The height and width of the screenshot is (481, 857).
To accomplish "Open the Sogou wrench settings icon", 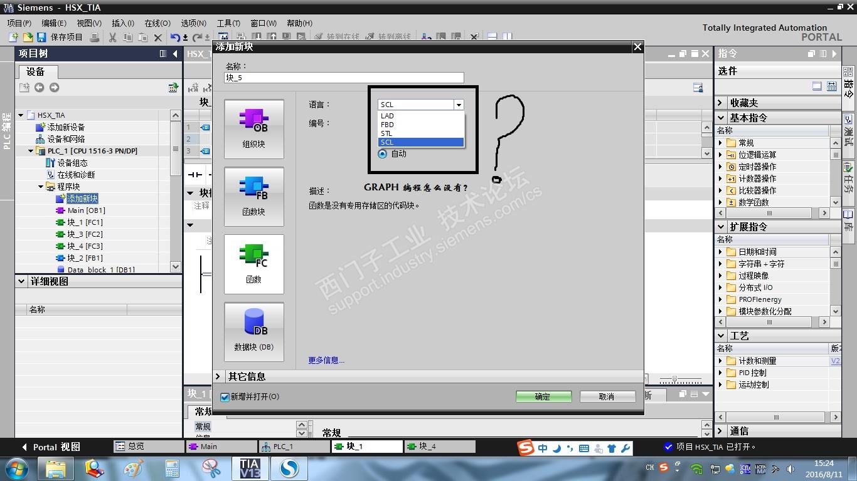I will (x=625, y=448).
